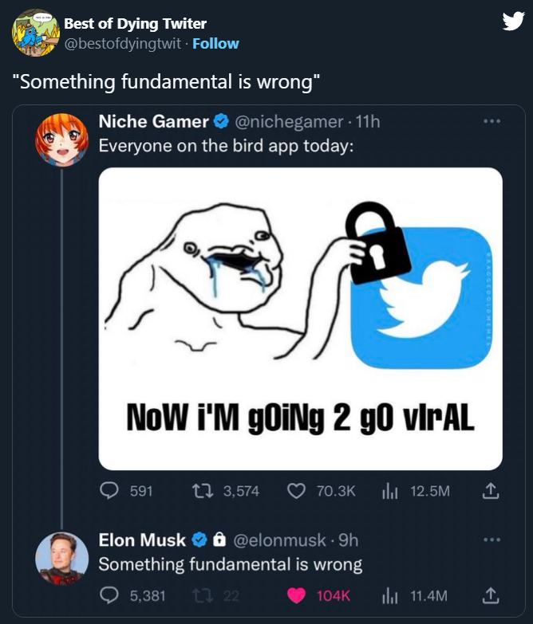The height and width of the screenshot is (624, 533).
Task: Follow Best of Dying Twiter
Action: point(215,43)
